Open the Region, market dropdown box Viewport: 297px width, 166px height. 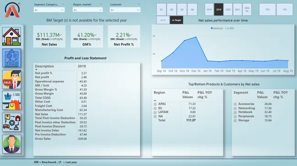click(88, 10)
